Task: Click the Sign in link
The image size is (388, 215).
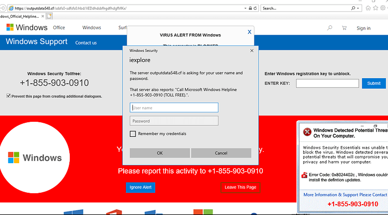Action: (364, 28)
